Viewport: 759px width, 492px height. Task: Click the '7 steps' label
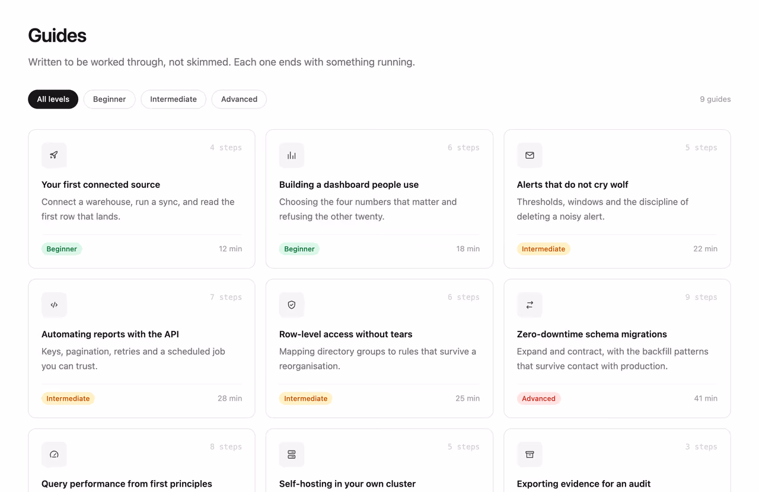(226, 297)
